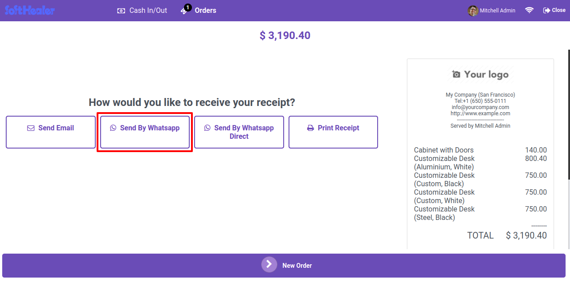Click the SoftHealer logo
This screenshot has height=282, width=570.
30,10
